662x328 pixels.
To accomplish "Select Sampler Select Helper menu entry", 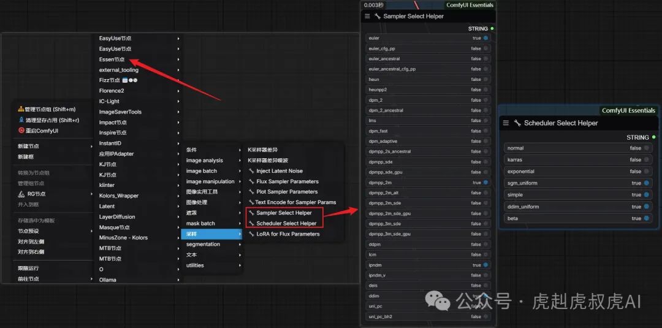I will click(x=284, y=213).
